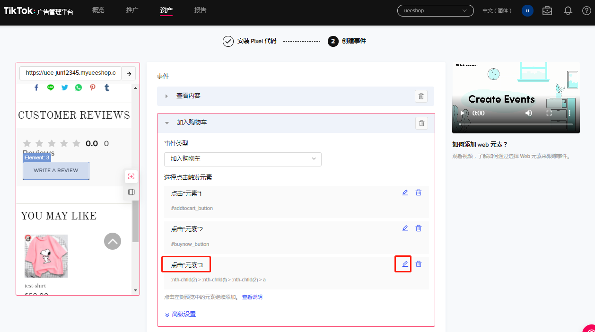Edit click element 1 (#addtocart_button)
The height and width of the screenshot is (332, 595).
(x=405, y=192)
